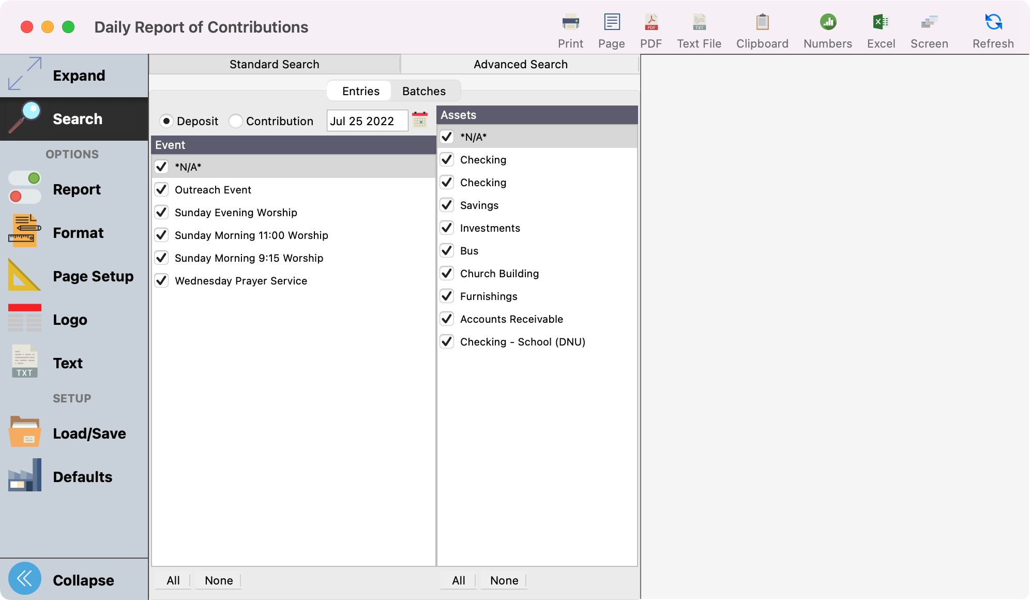Copy report to Clipboard
Viewport: 1030px width, 600px height.
762,28
